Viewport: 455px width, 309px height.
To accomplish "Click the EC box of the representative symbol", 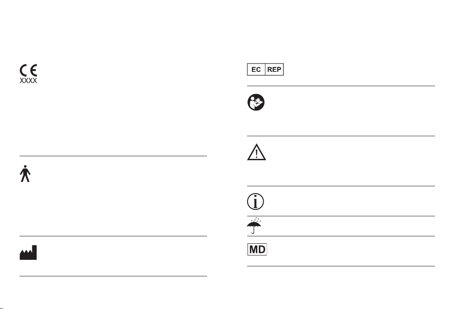I will pos(256,70).
